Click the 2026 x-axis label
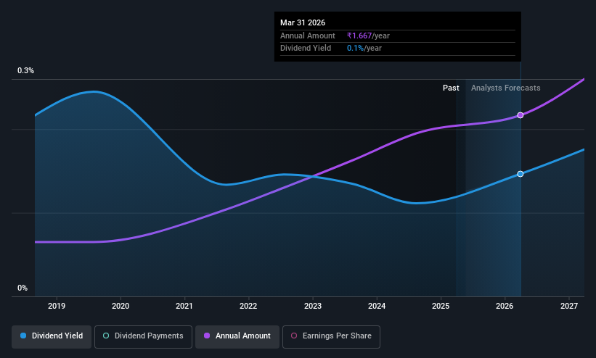The height and width of the screenshot is (358, 596). pyautogui.click(x=505, y=306)
